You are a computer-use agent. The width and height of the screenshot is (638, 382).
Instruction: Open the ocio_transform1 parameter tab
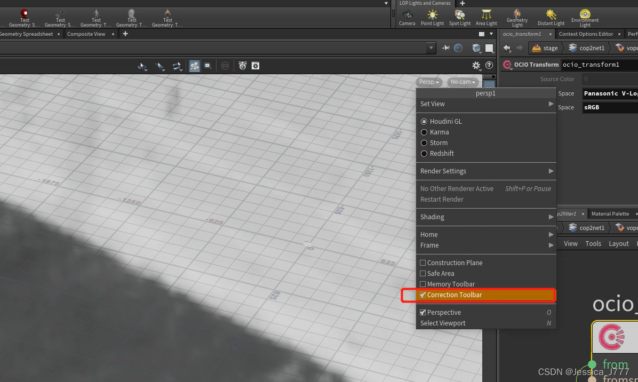point(522,34)
